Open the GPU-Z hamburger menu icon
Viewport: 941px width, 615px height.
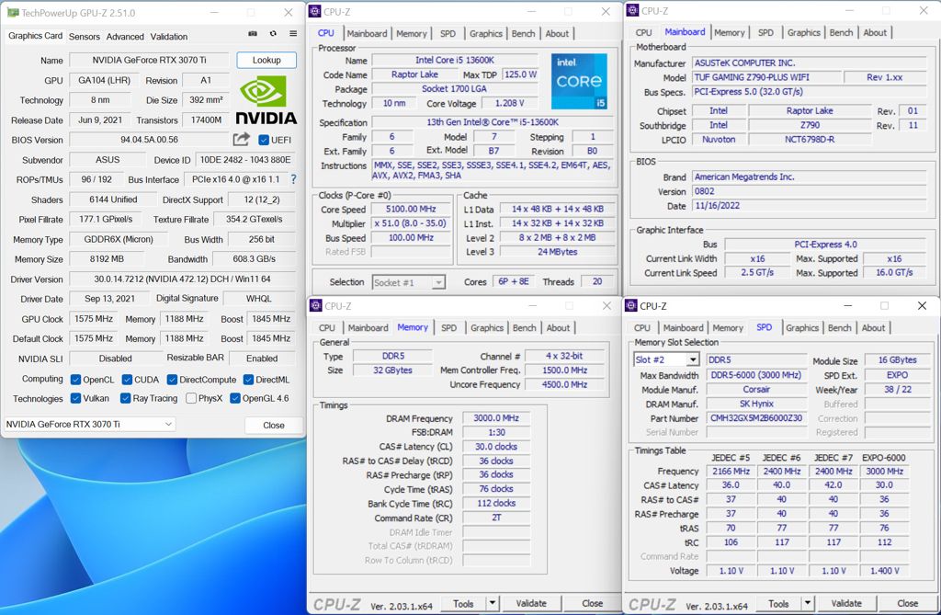[x=293, y=34]
